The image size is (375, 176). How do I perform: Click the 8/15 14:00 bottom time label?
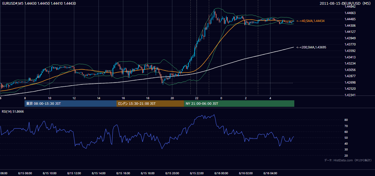[99, 173]
